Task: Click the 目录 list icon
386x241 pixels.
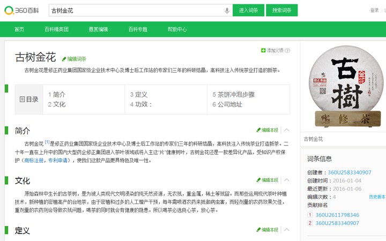Action: pyautogui.click(x=22, y=100)
